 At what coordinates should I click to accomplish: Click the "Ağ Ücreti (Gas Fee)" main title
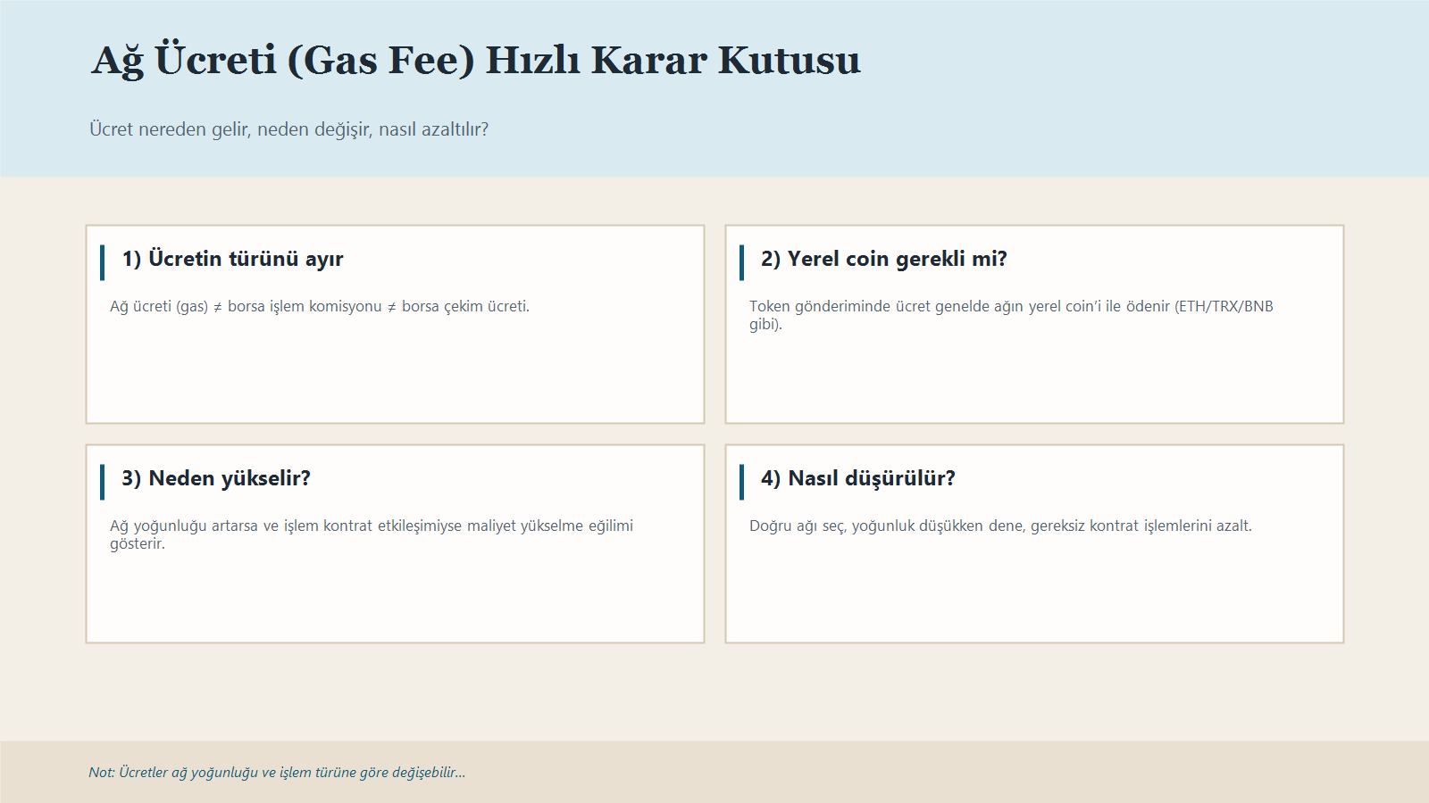(473, 59)
